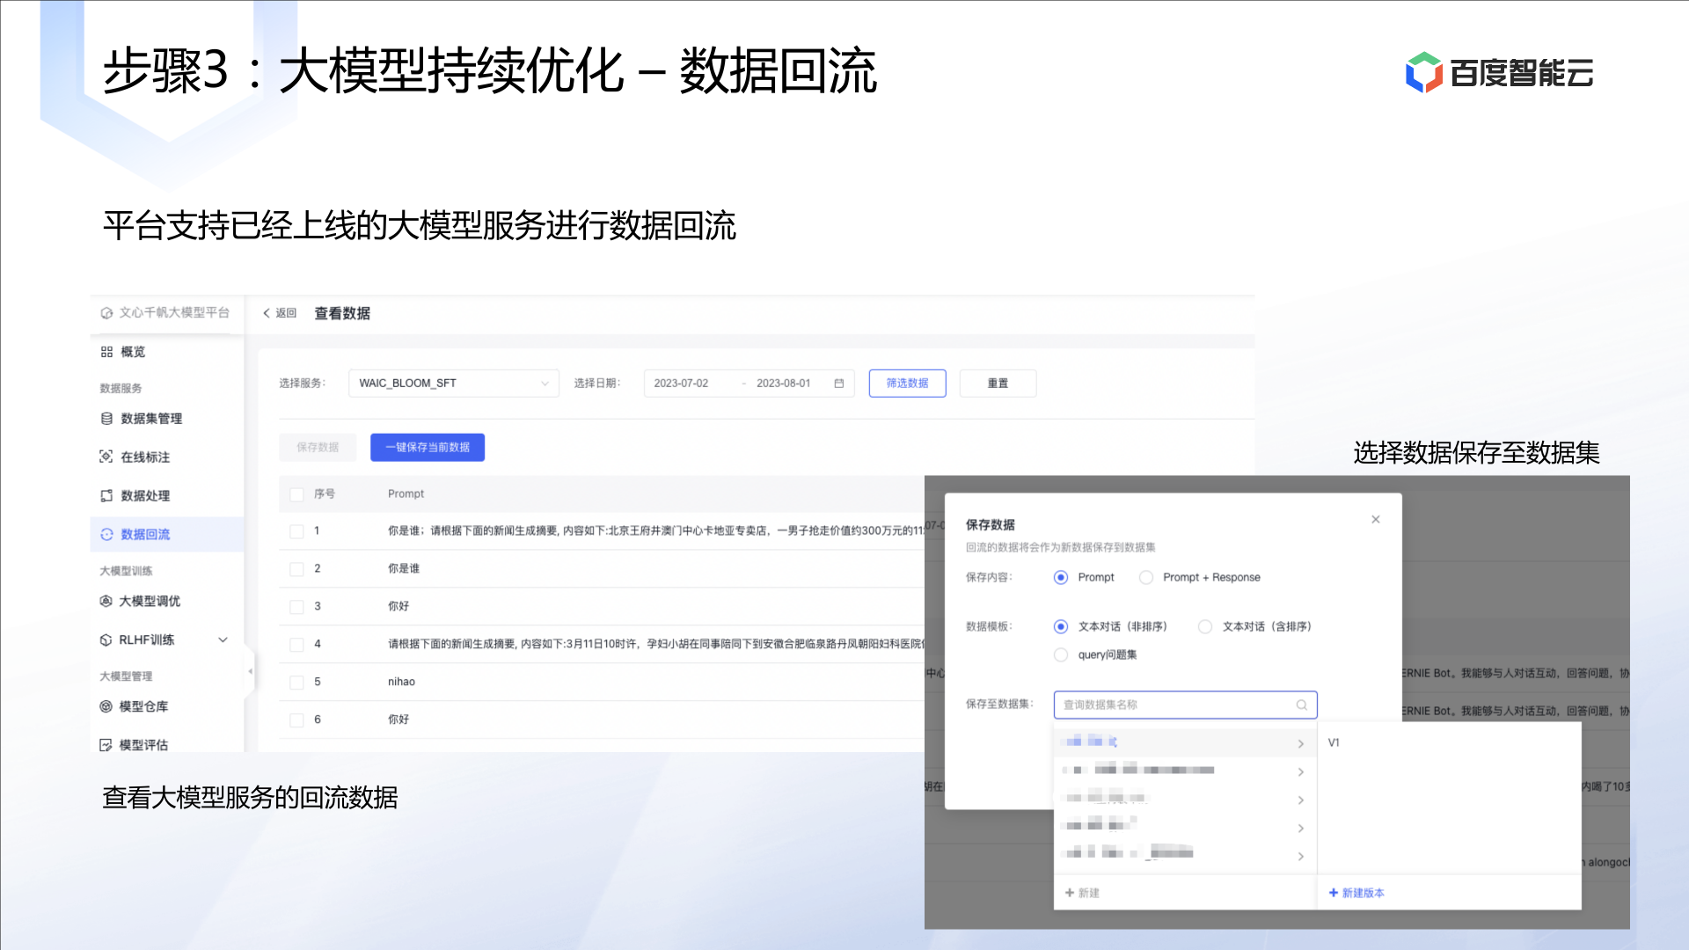Click the back arrow beside 返回
Image resolution: width=1689 pixels, height=950 pixels.
267,313
